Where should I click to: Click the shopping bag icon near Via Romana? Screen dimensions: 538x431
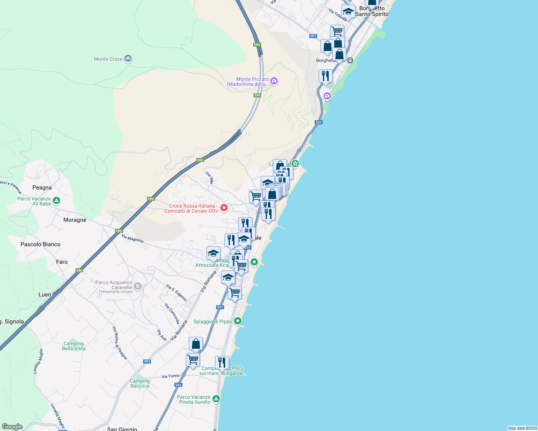coord(195,343)
